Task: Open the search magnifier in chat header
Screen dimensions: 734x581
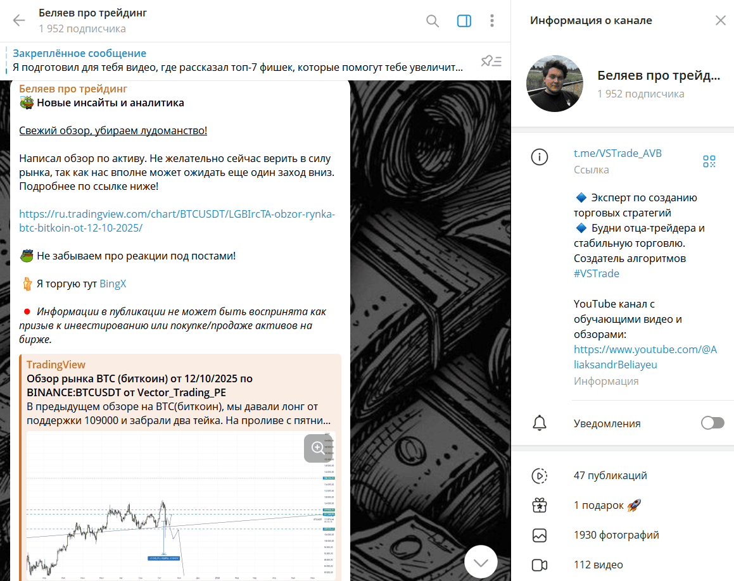Action: [433, 21]
